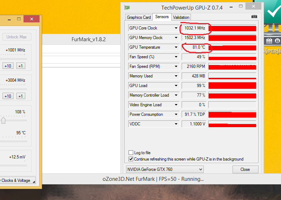281x200 pixels.
Task: Click the FurMark_v1.8.2 window title
Action: (x=89, y=39)
